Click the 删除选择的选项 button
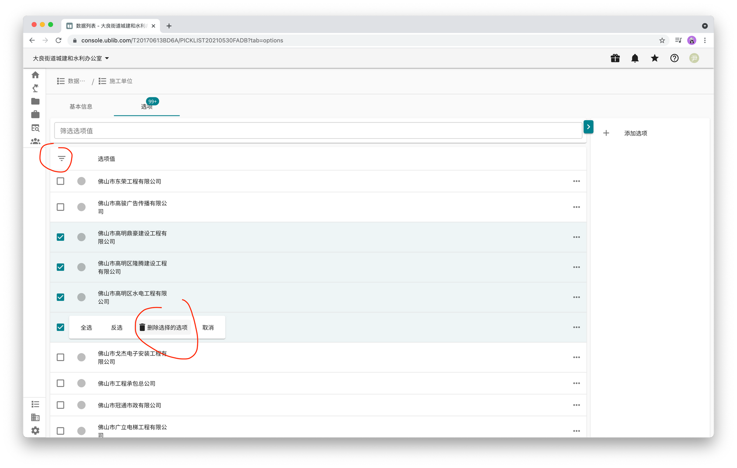737x468 pixels. coord(164,327)
